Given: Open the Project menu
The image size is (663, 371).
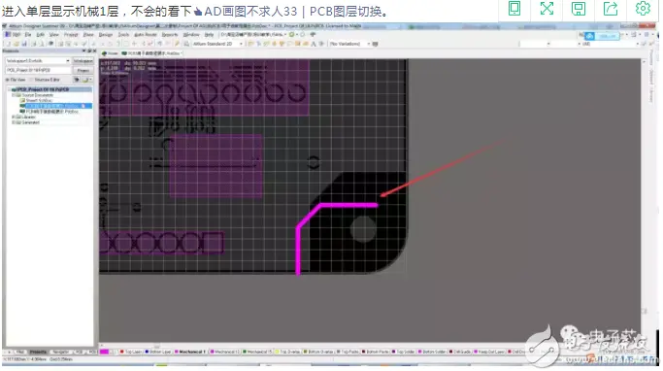Looking at the screenshot, I should pyautogui.click(x=71, y=35).
